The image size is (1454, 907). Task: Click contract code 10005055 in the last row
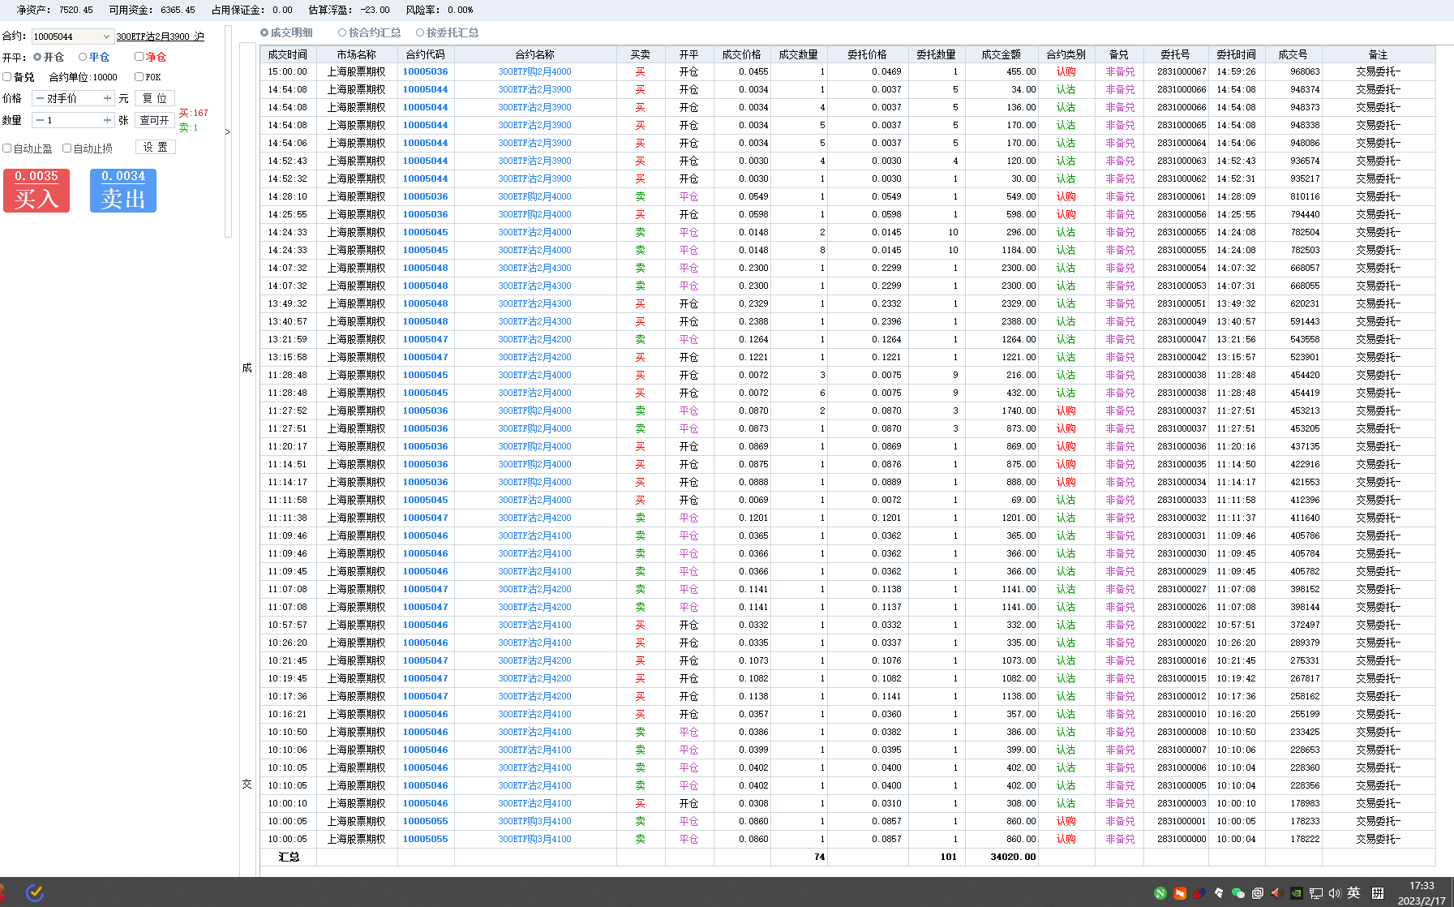coord(425,839)
